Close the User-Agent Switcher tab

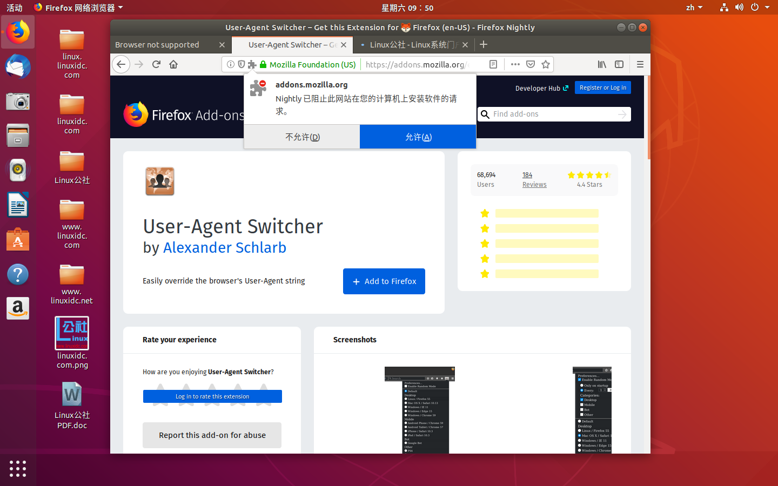click(x=344, y=45)
